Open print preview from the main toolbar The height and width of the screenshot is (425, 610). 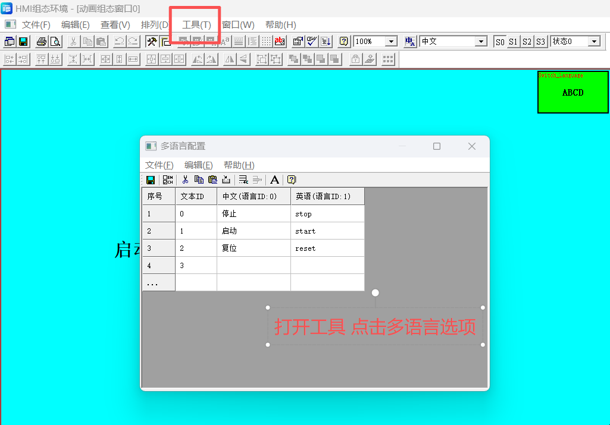coord(55,41)
